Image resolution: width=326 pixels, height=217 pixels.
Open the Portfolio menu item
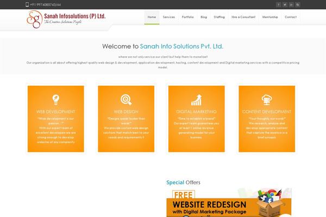tap(188, 17)
